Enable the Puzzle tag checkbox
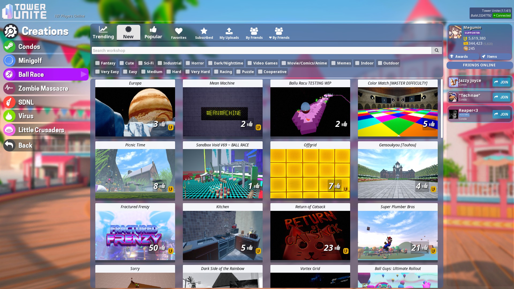Screen dimensions: 514x289 pyautogui.click(x=239, y=72)
